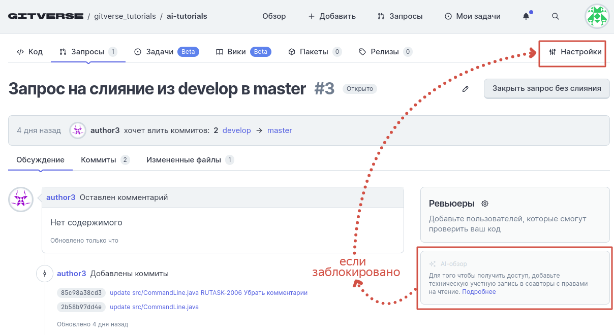Open the Измененные файлы tab
The image size is (614, 335).
(190, 160)
